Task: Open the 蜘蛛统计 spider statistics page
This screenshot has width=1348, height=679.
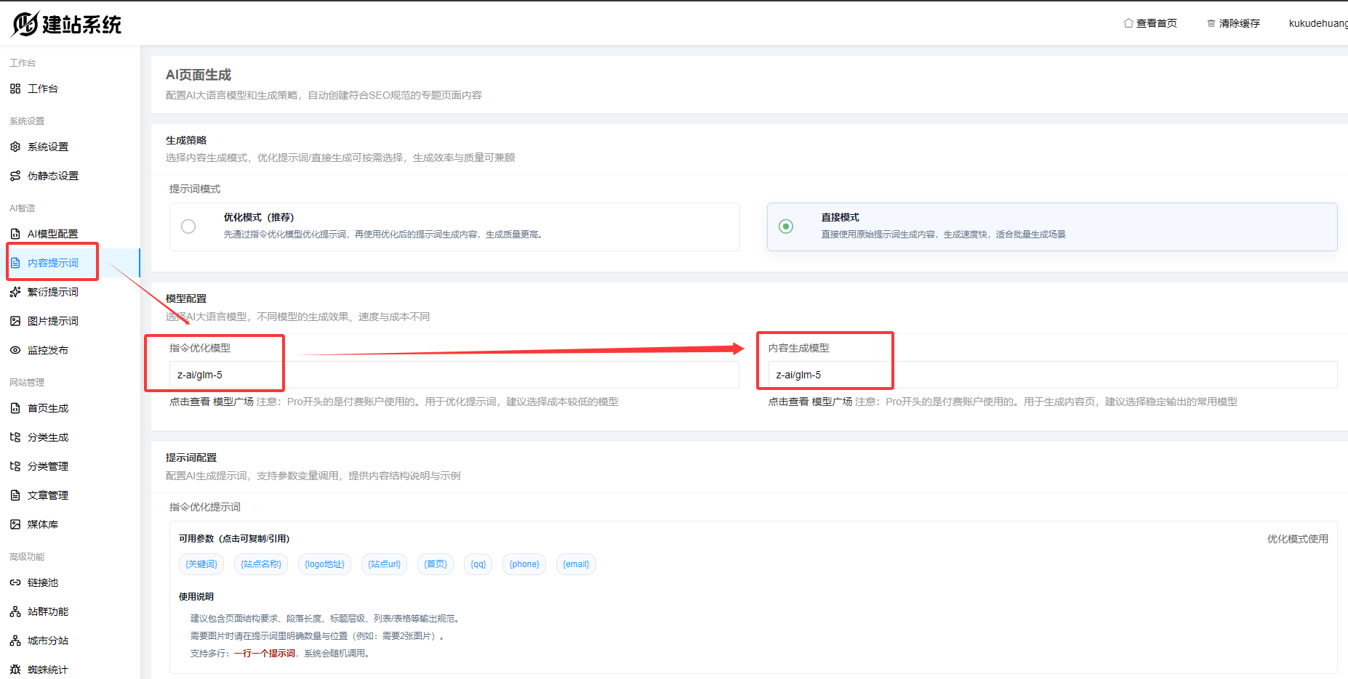Action: [47, 669]
